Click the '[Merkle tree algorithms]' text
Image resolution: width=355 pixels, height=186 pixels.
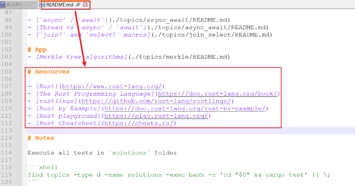click(x=81, y=57)
